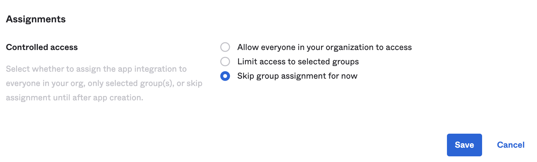The height and width of the screenshot is (162, 537).
Task: Click the help text line 'assignment until after app creation'
Action: [74, 98]
